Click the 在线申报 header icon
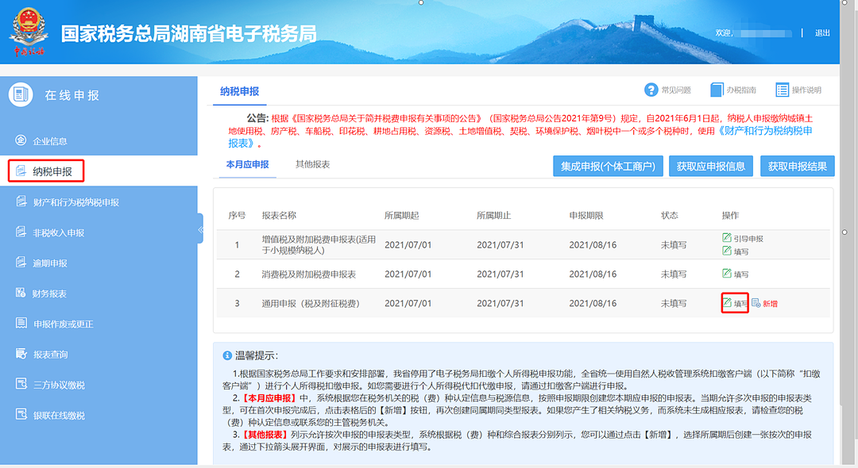858x468 pixels. [x=21, y=94]
